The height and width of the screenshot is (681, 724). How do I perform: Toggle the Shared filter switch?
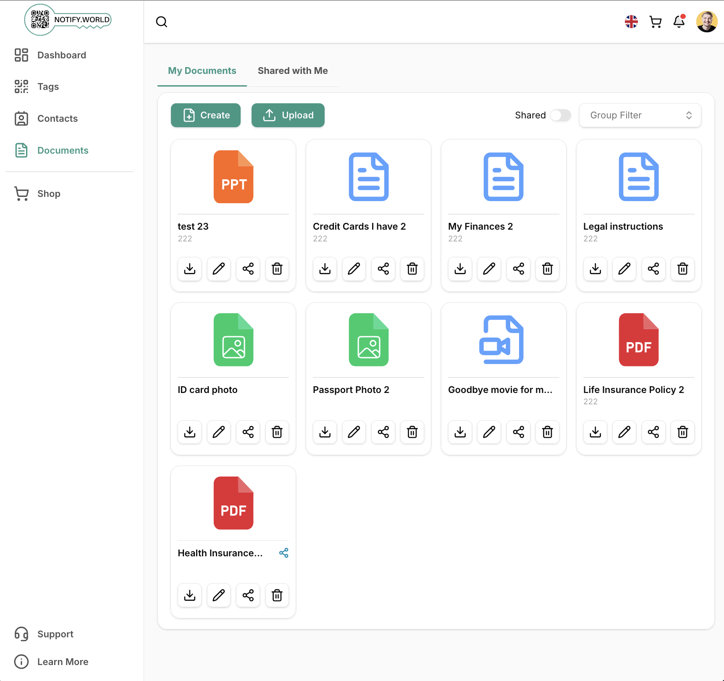pyautogui.click(x=560, y=115)
